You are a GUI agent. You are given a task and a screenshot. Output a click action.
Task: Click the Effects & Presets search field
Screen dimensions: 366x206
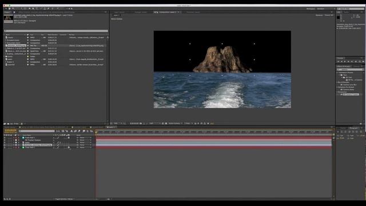tap(350, 70)
